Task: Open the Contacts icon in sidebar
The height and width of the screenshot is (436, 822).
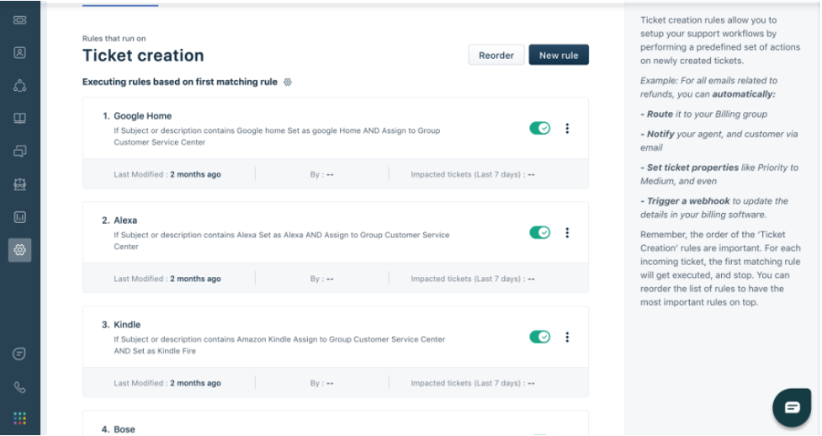Action: pos(19,52)
